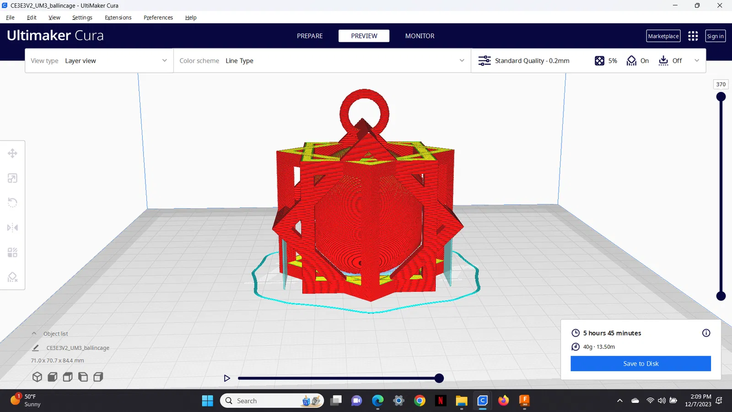The height and width of the screenshot is (412, 732).
Task: Click the print settings sliders icon
Action: coord(484,60)
